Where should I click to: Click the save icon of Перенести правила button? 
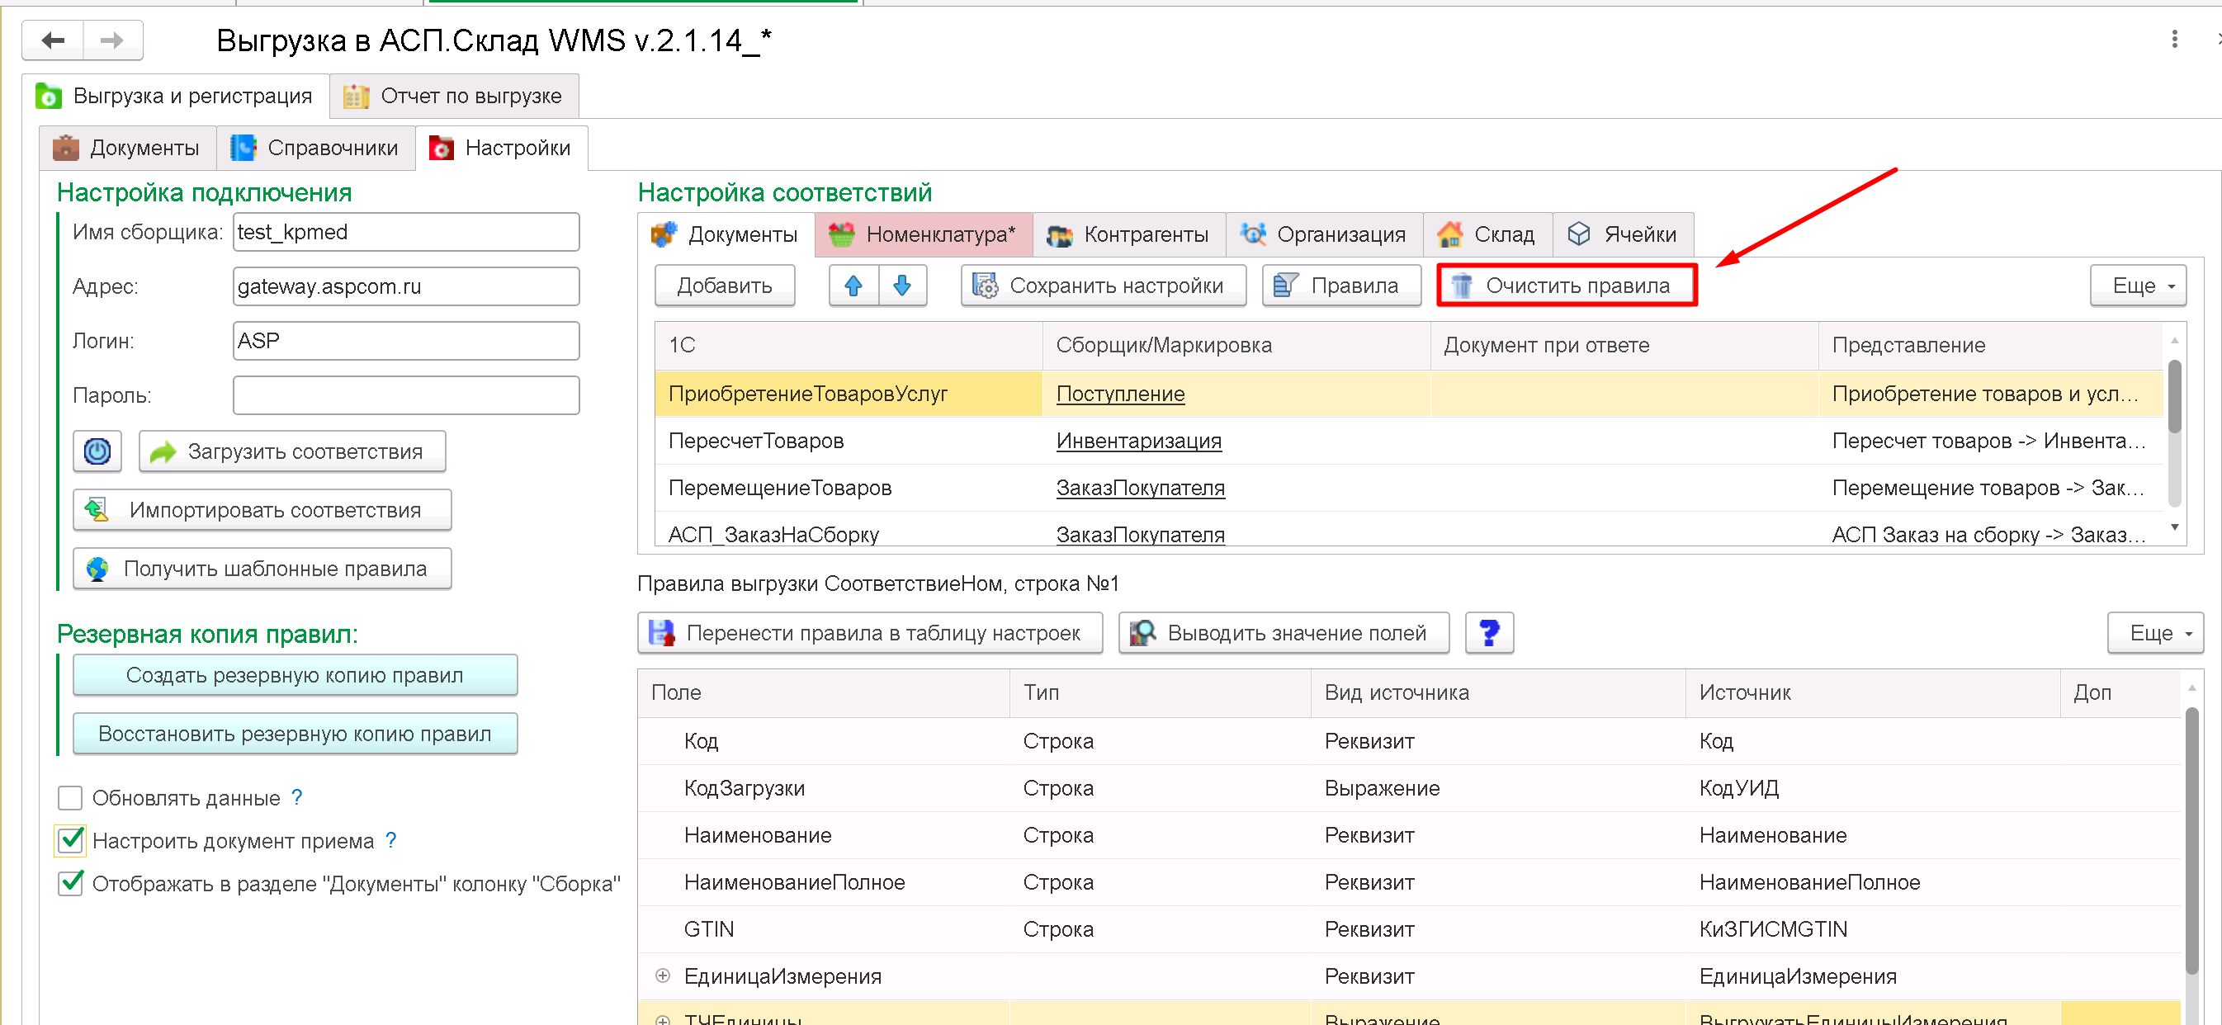click(x=662, y=632)
